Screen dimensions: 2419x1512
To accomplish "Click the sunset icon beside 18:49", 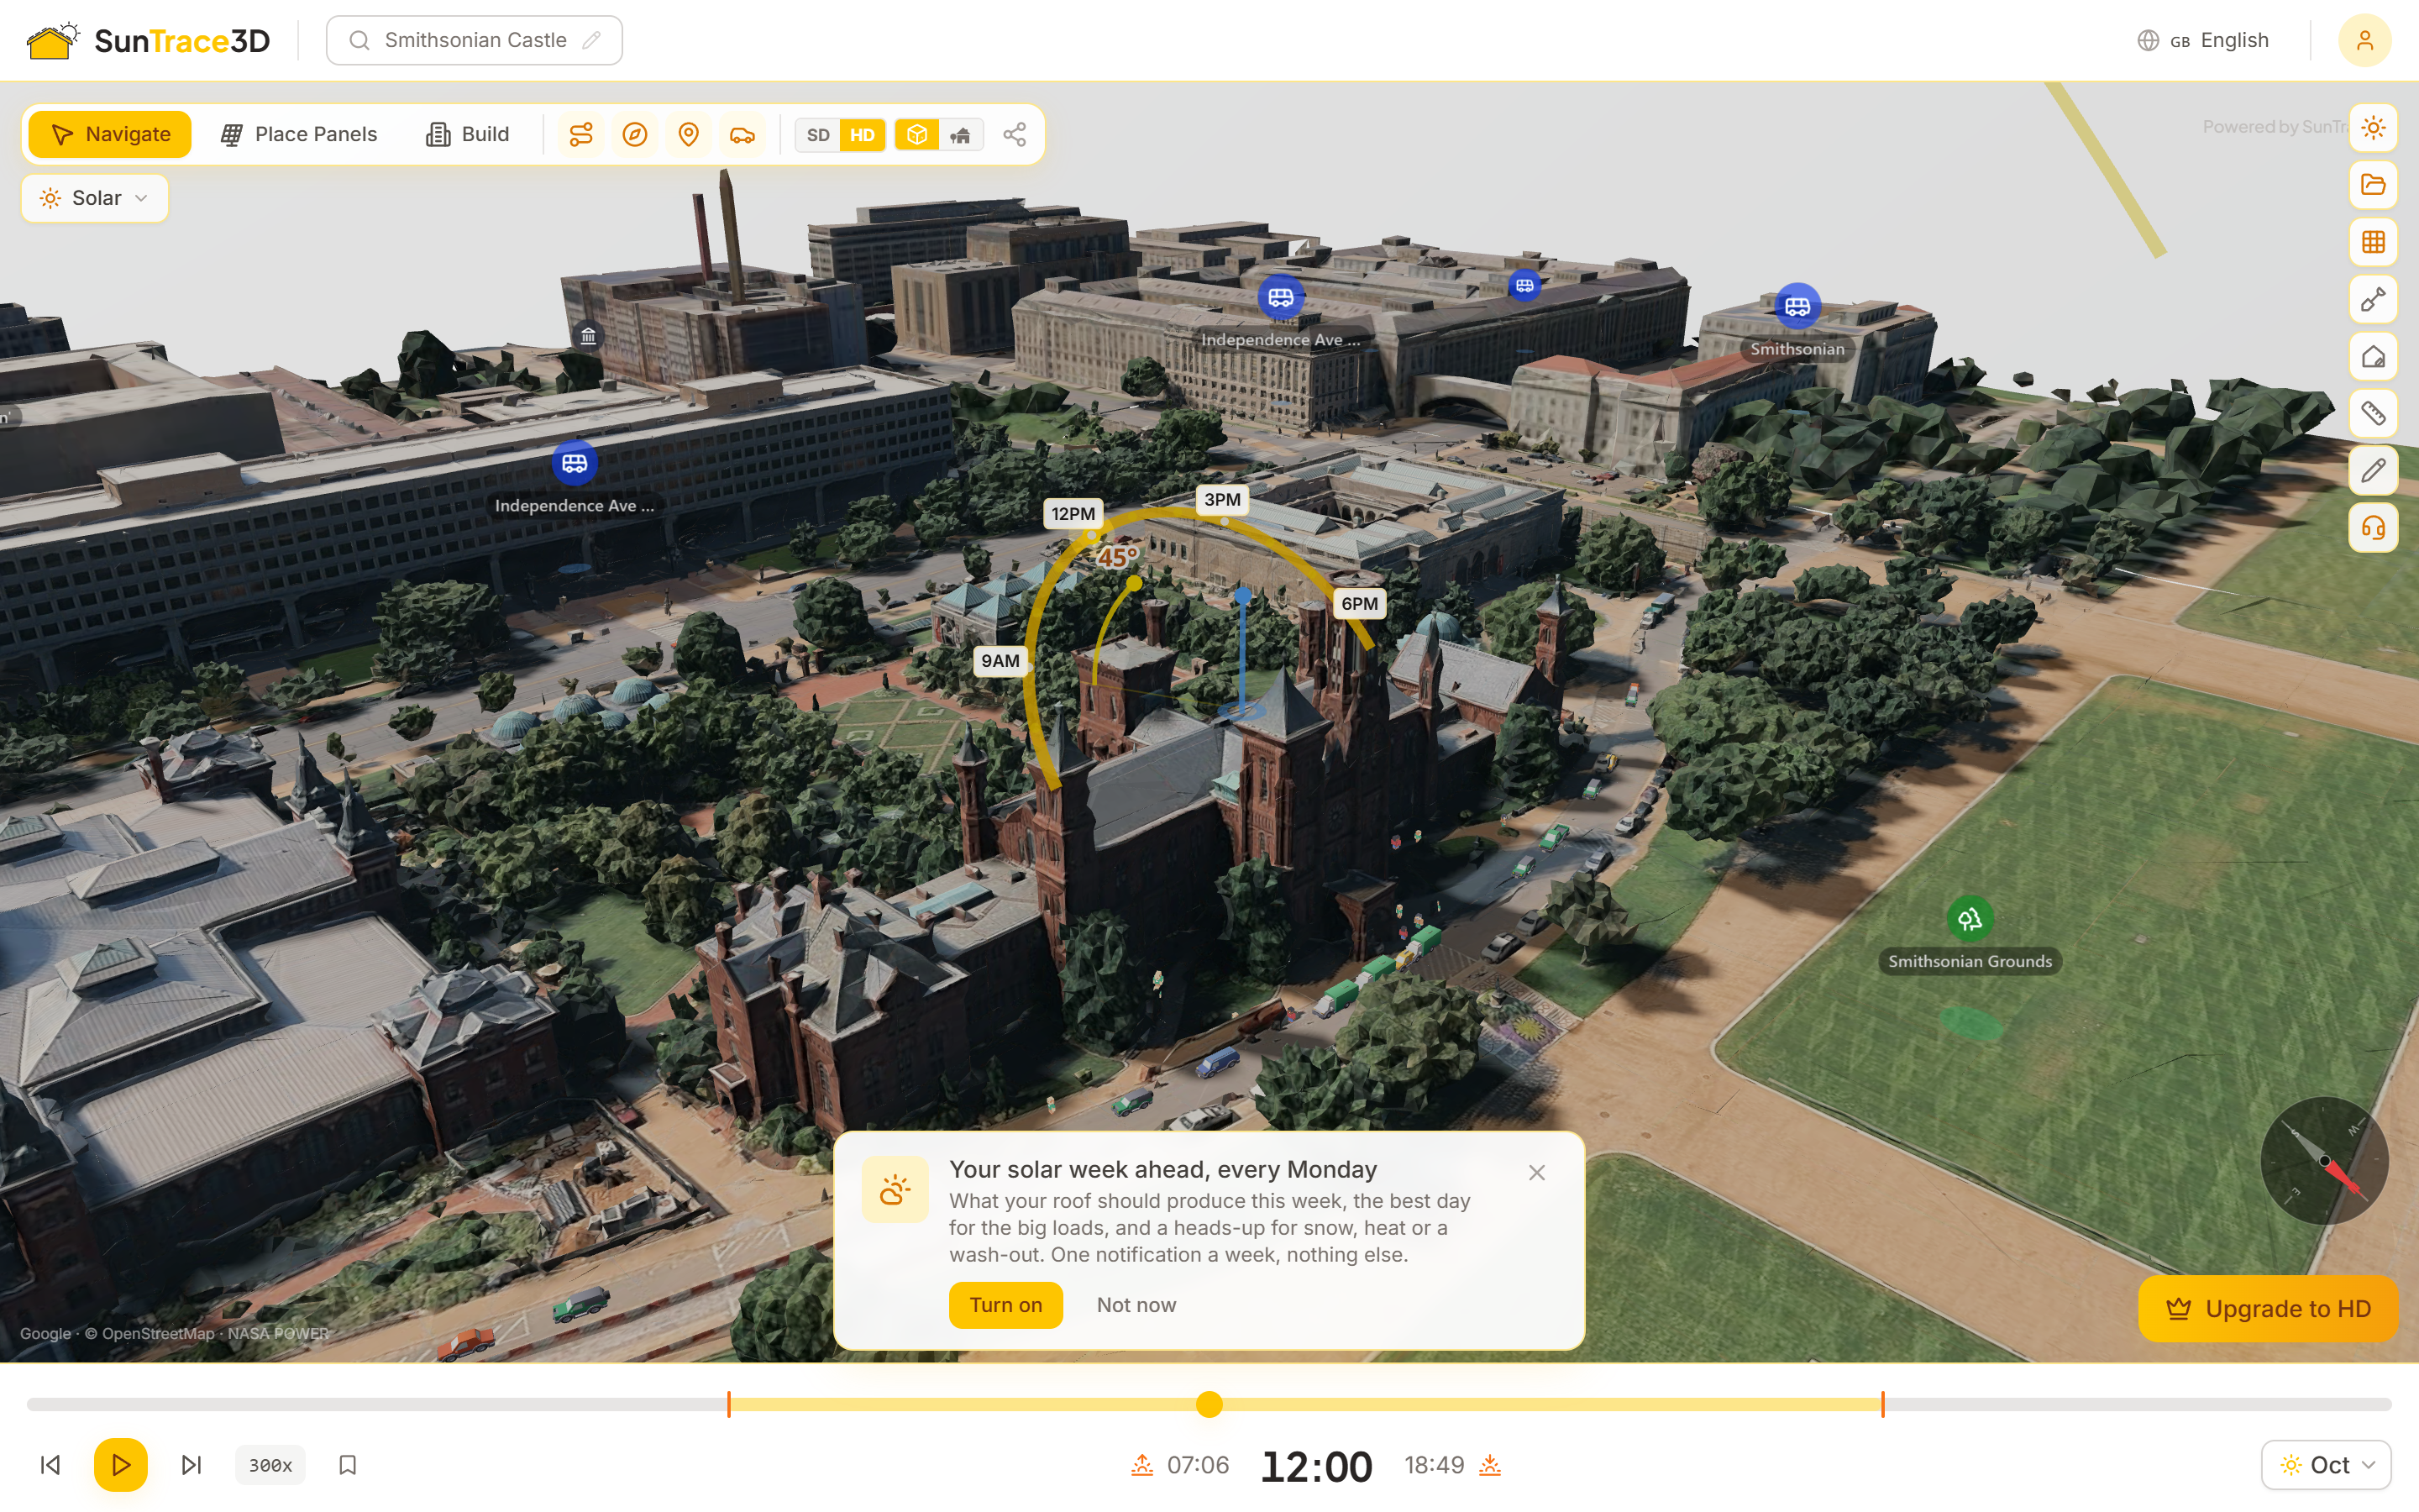I will click(1489, 1465).
